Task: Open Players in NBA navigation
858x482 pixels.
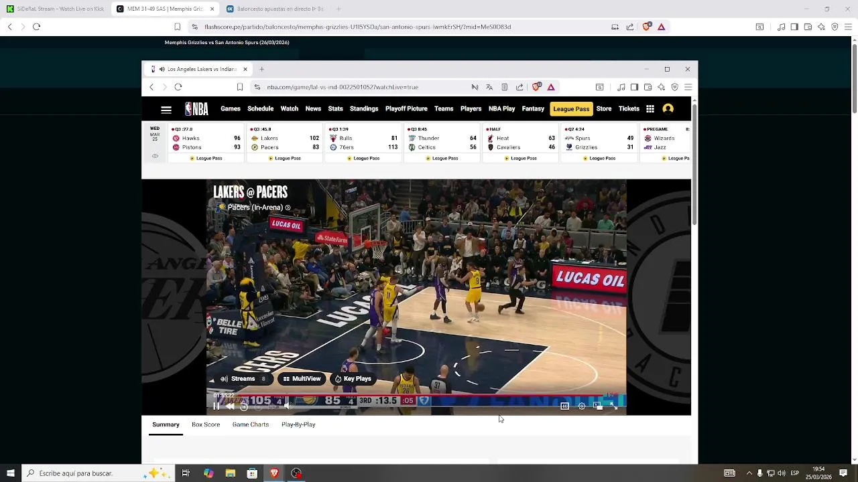Action: 471,108
